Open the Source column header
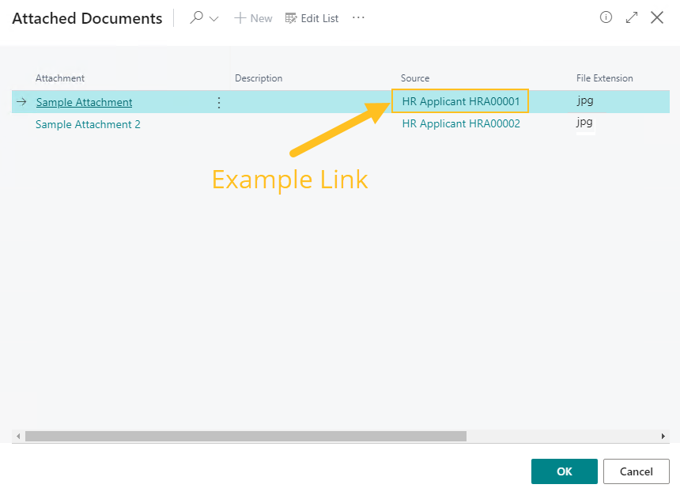 415,78
